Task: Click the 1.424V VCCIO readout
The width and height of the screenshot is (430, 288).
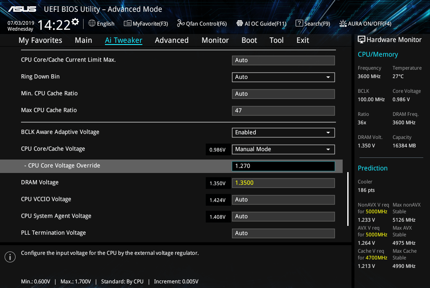Action: pos(218,200)
